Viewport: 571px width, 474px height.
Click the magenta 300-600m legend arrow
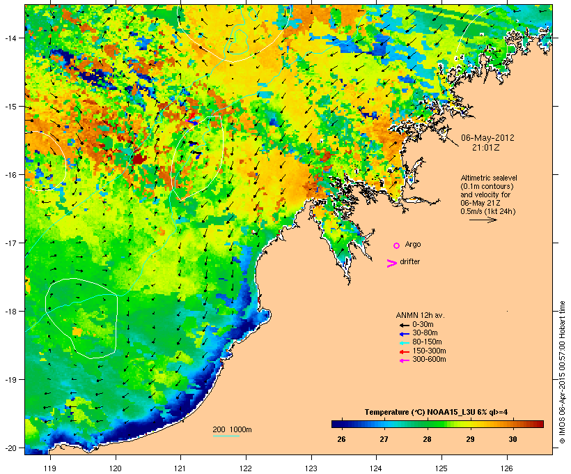pyautogui.click(x=404, y=360)
